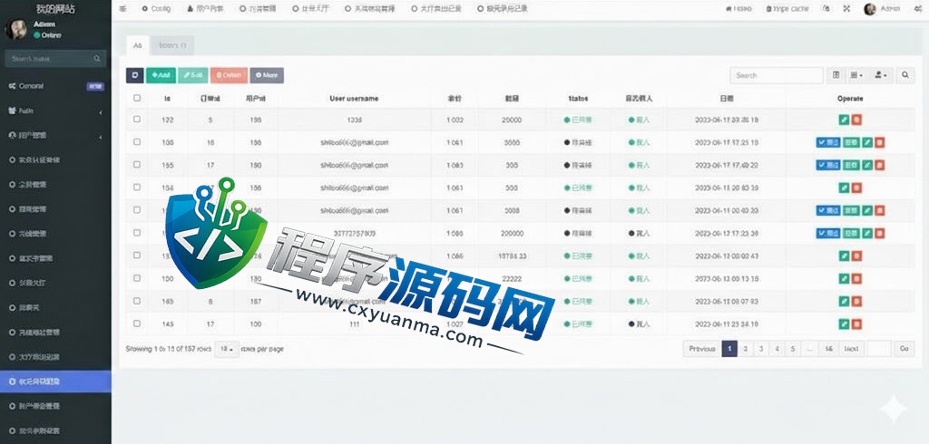Click the green edit icon for row 122
Image resolution: width=929 pixels, height=444 pixels.
(x=845, y=120)
